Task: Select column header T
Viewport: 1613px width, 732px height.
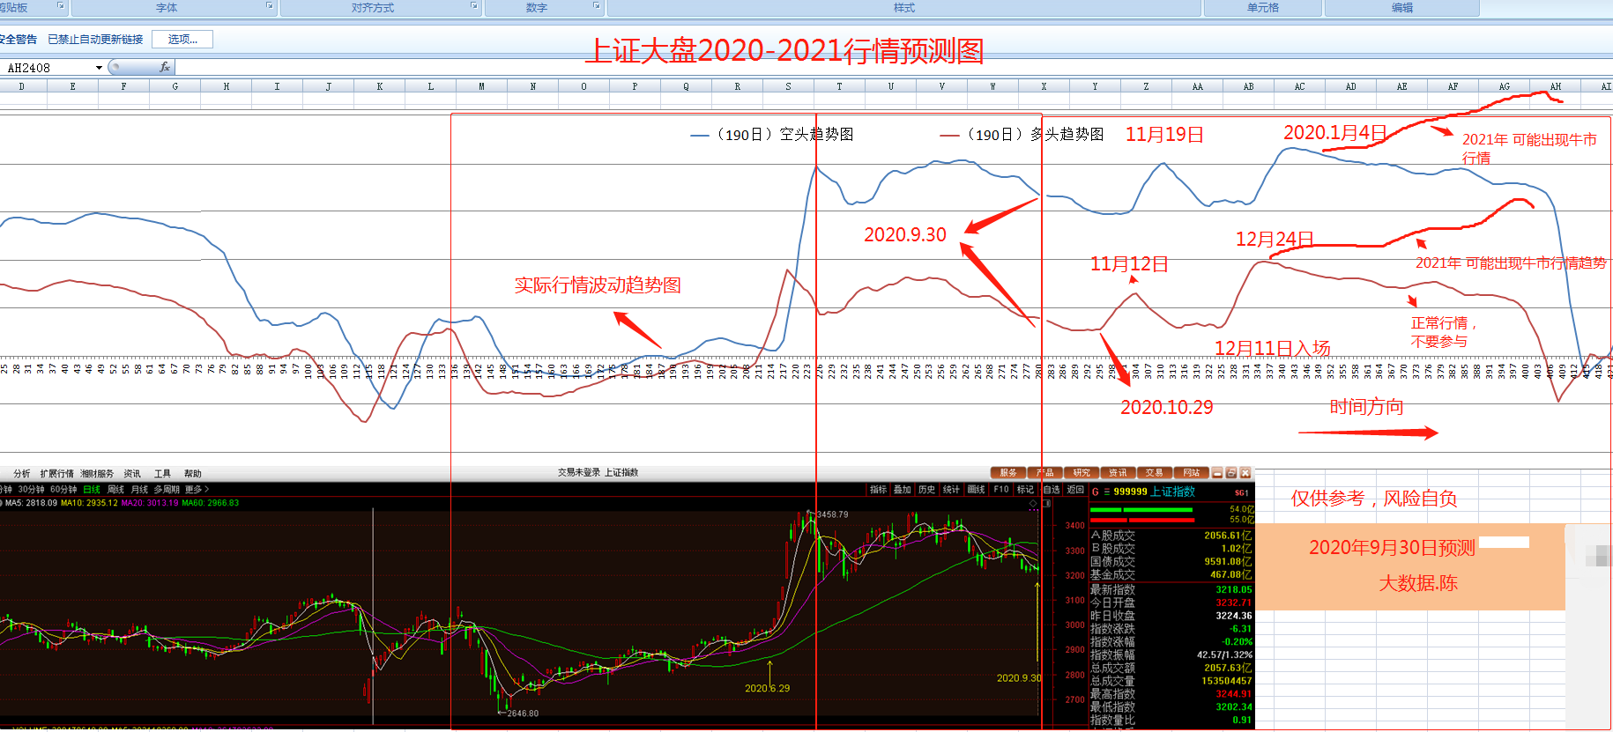Action: pos(839,86)
